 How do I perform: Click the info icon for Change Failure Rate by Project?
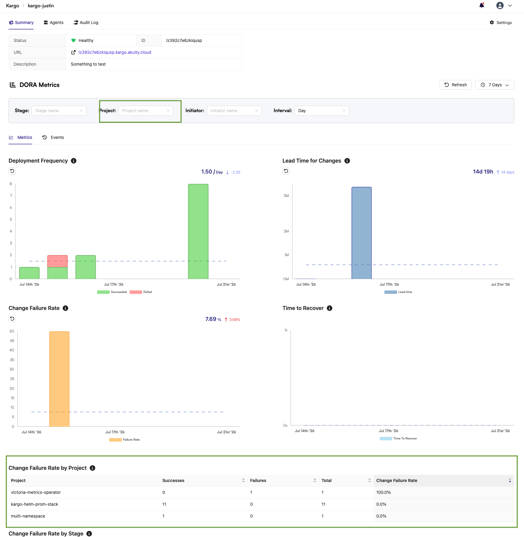pos(92,468)
